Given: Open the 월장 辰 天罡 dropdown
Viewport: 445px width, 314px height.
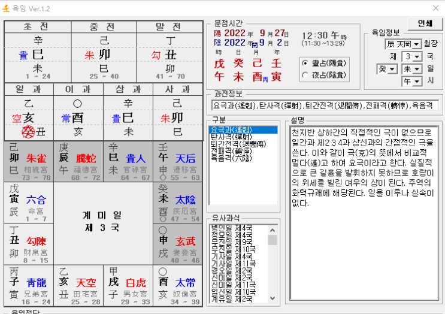Looking at the screenshot, I should coord(416,44).
